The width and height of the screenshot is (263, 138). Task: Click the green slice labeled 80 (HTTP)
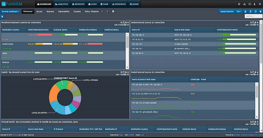(x=63, y=84)
